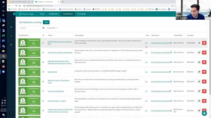Expand the Created By filter dropdown
The width and height of the screenshot is (211, 118).
[52, 28]
